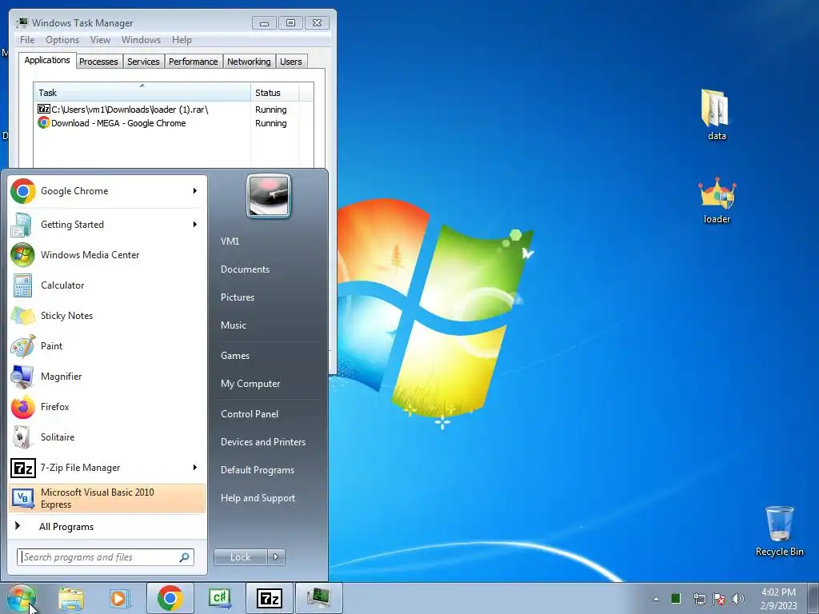Image resolution: width=819 pixels, height=614 pixels.
Task: Expand Getting Started submenu arrow
Action: (x=195, y=225)
